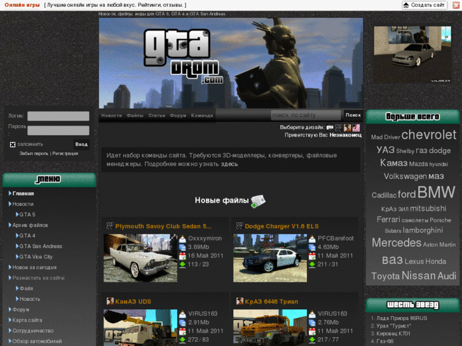Follow the Регистрация link
The height and width of the screenshot is (346, 462).
point(65,154)
